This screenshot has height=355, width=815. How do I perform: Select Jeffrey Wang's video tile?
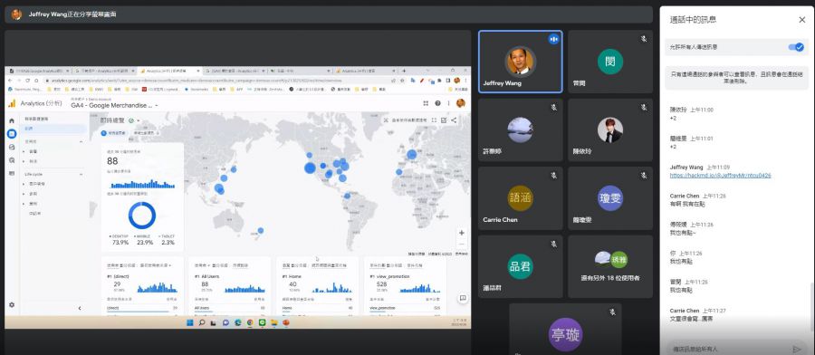pyautogui.click(x=521, y=62)
